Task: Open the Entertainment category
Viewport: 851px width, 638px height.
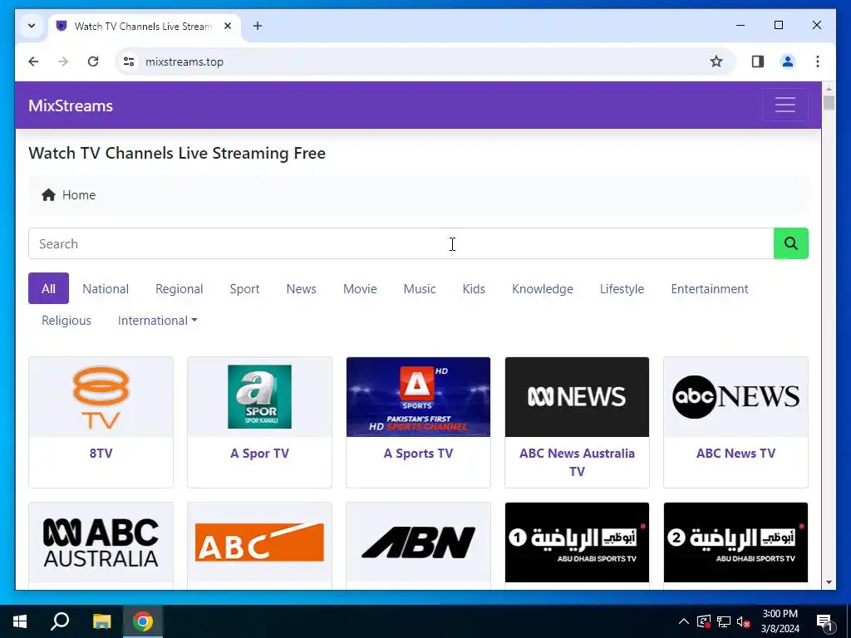Action: point(710,288)
